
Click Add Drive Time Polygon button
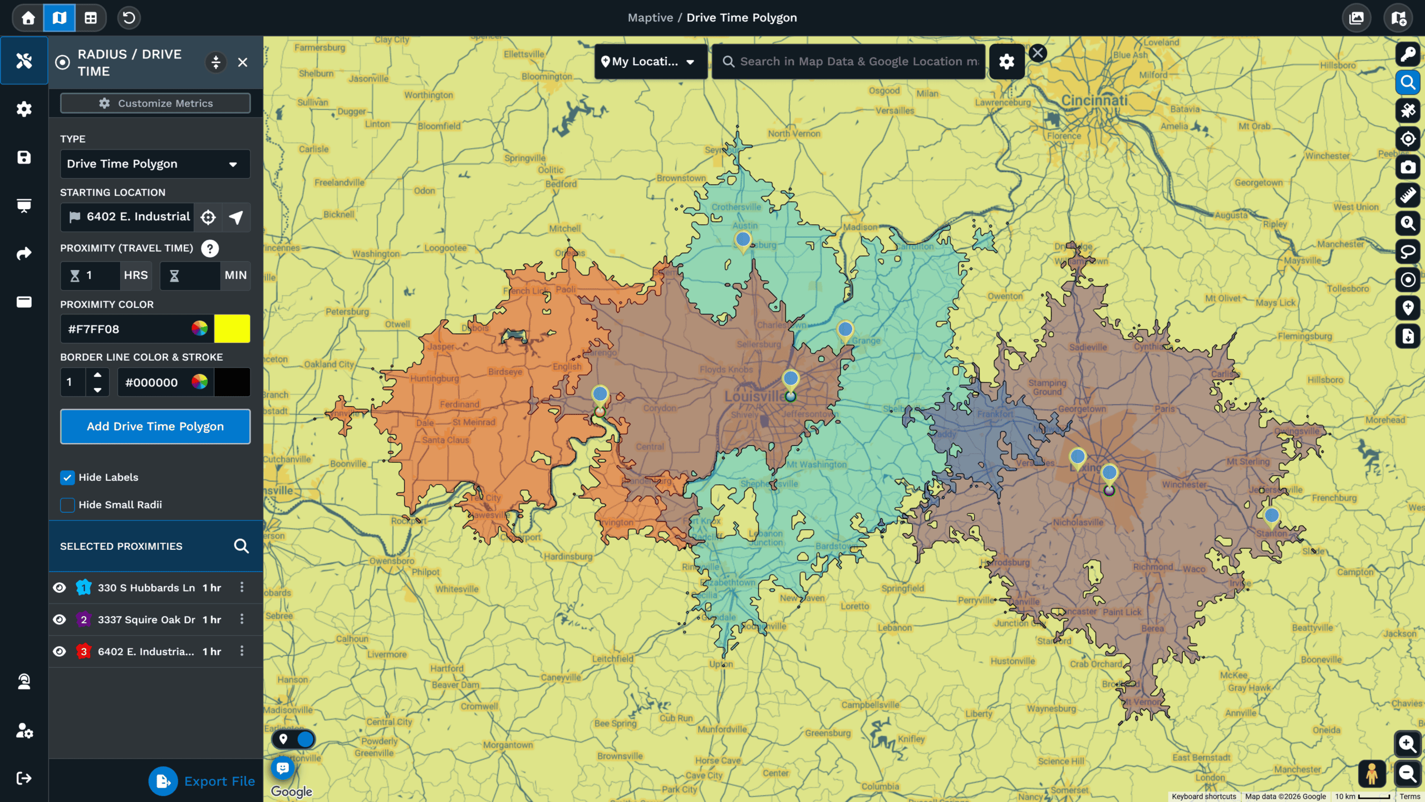coord(155,426)
